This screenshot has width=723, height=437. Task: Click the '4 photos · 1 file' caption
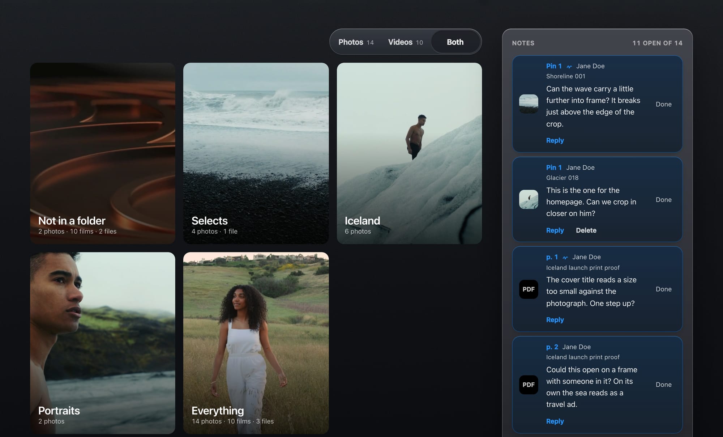tap(214, 232)
